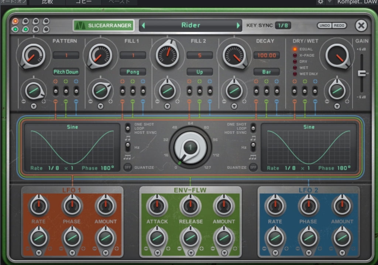
Task: Click the plus icon under Decay modulation knob
Action: click(244, 101)
